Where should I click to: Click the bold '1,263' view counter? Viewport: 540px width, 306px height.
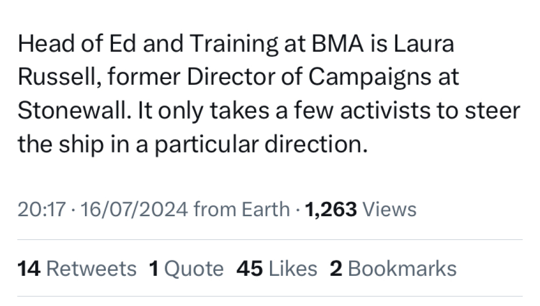[330, 209]
